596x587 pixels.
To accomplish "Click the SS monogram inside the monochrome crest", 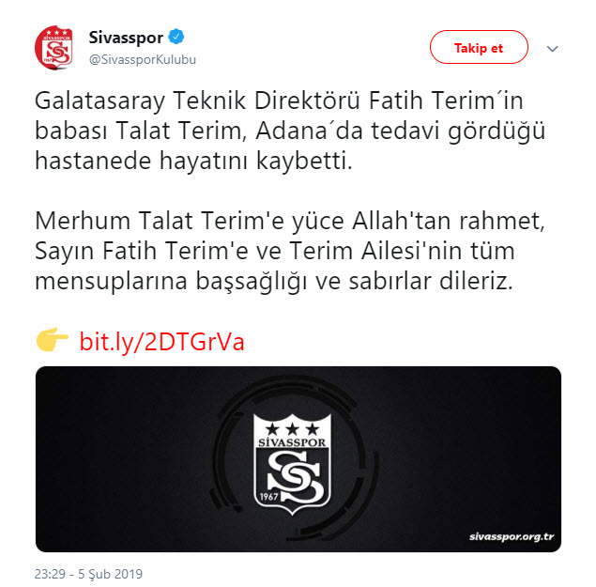I will (296, 476).
